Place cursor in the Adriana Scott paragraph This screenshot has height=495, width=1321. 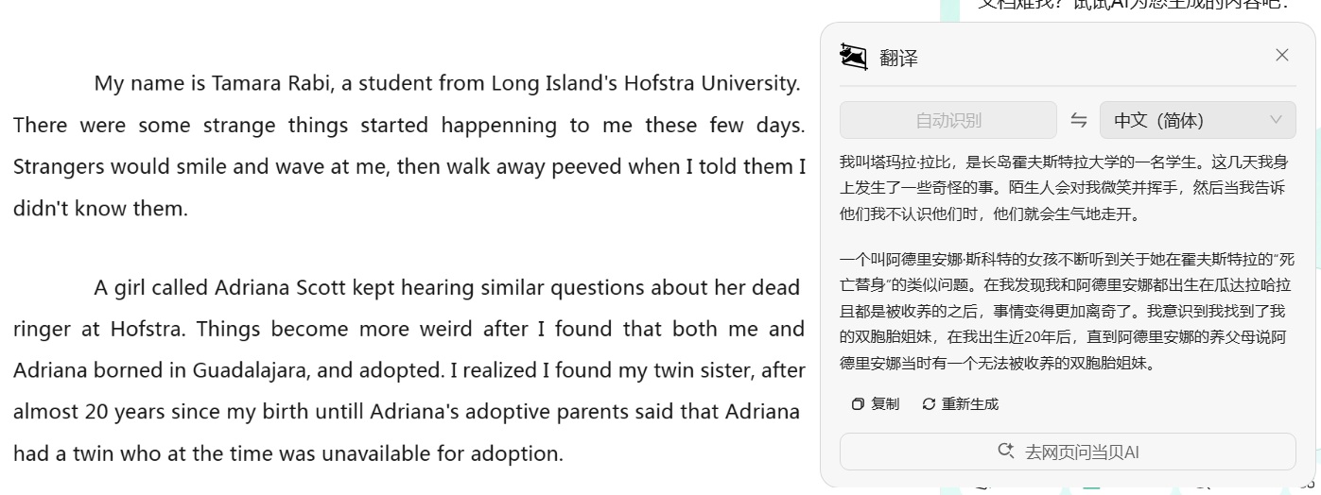pyautogui.click(x=408, y=370)
